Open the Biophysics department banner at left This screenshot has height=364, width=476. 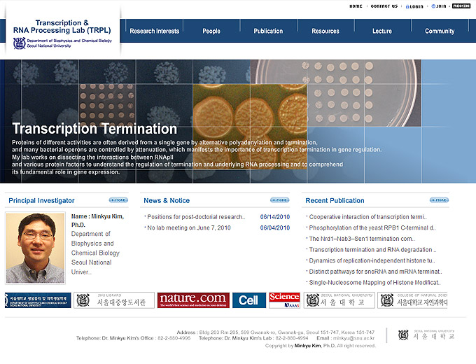[x=38, y=300]
